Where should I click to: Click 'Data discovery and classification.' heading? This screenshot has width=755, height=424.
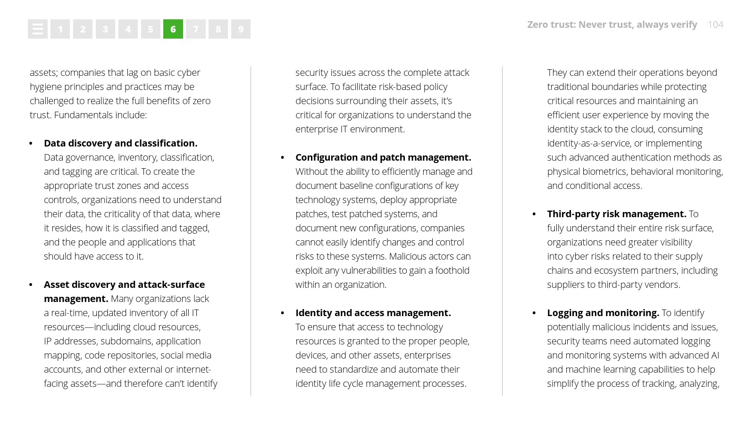[120, 143]
